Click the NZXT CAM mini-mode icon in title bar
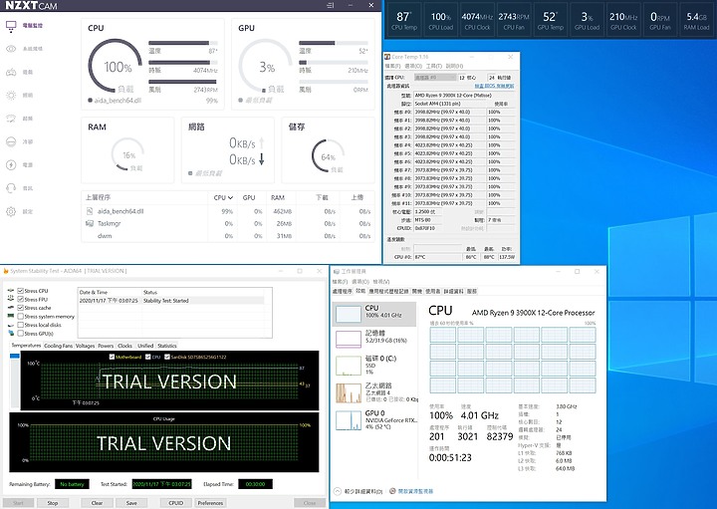The image size is (717, 509). pyautogui.click(x=331, y=5)
